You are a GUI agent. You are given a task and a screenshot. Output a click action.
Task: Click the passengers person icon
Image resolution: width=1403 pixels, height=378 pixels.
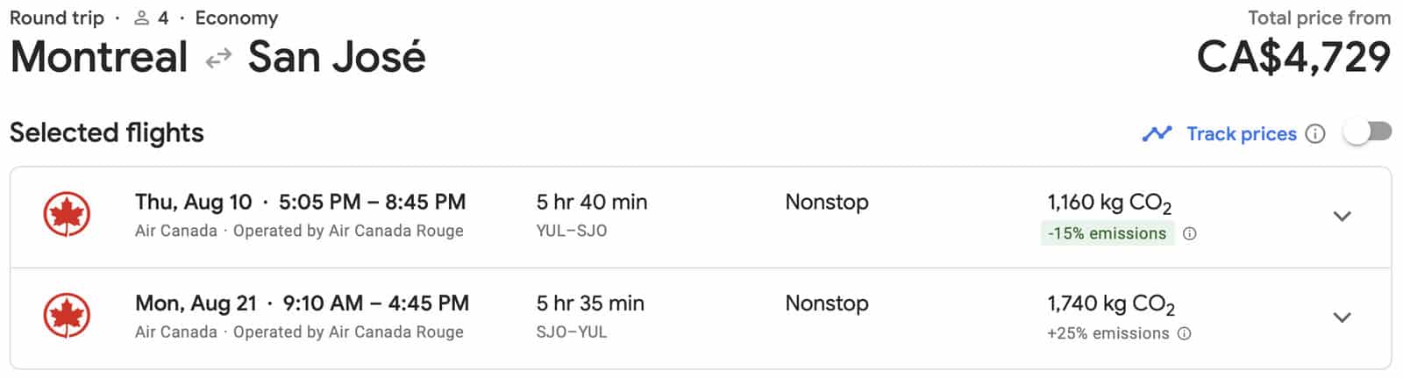click(142, 18)
